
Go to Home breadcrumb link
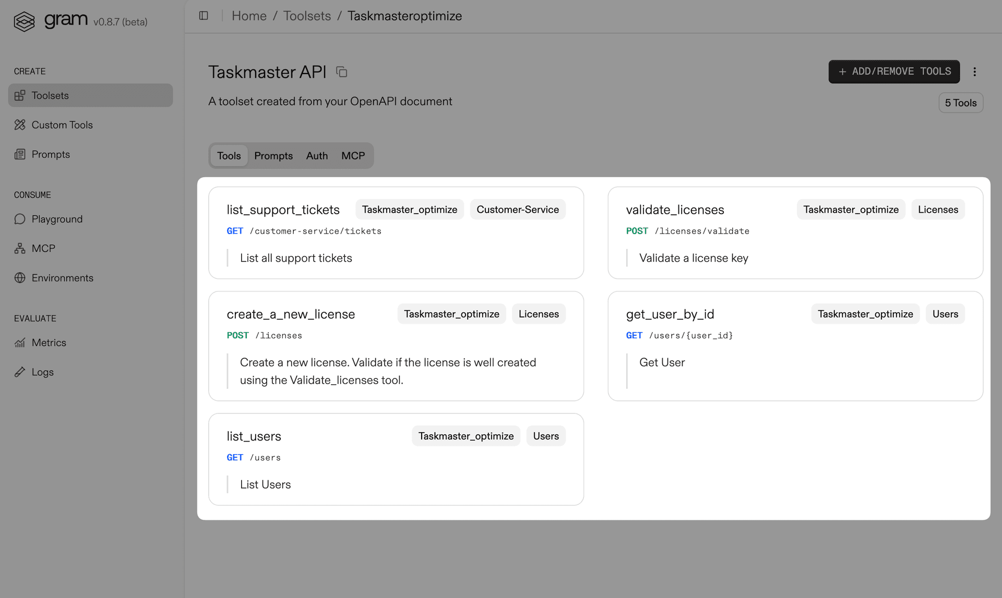click(249, 16)
